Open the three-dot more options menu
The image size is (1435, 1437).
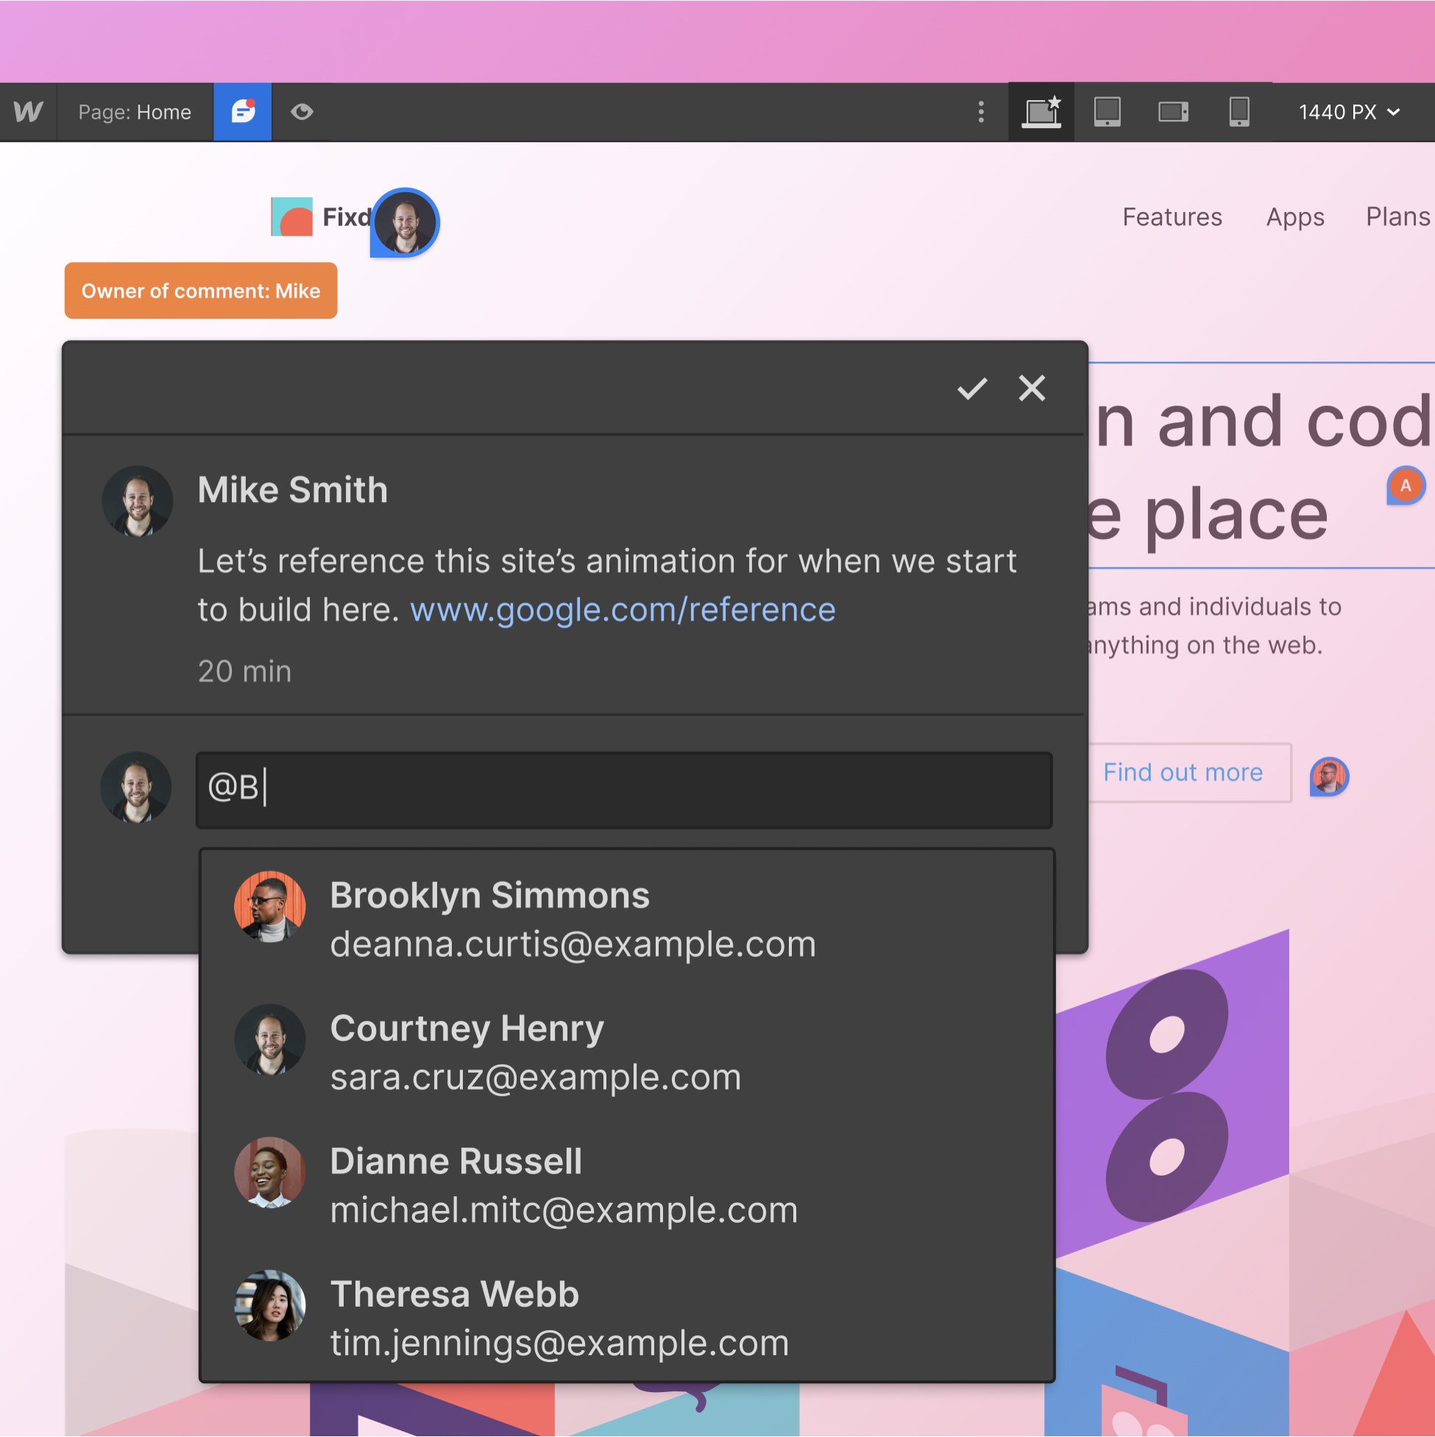(981, 112)
